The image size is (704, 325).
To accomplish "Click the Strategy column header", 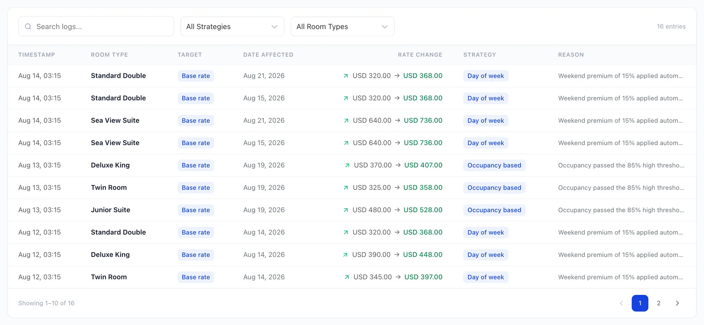I will click(x=480, y=55).
